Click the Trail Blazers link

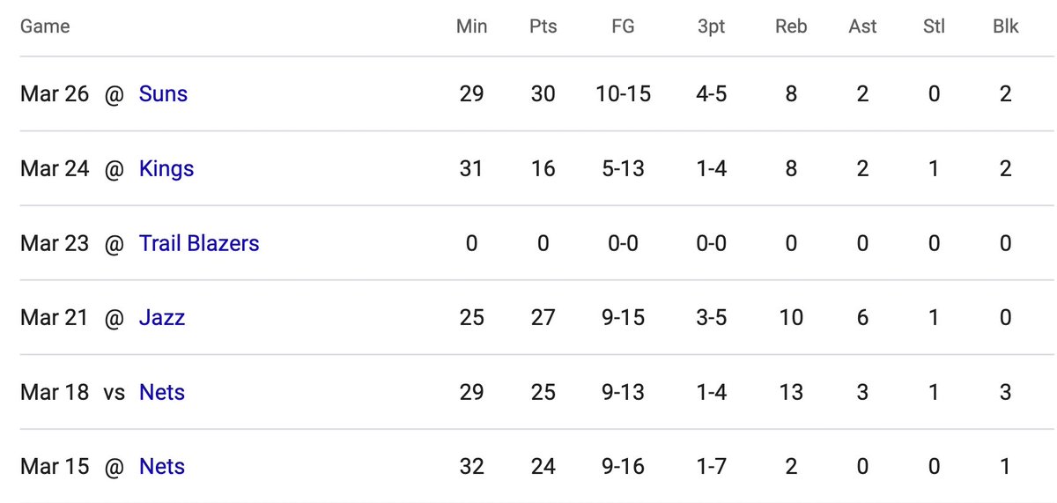click(199, 243)
